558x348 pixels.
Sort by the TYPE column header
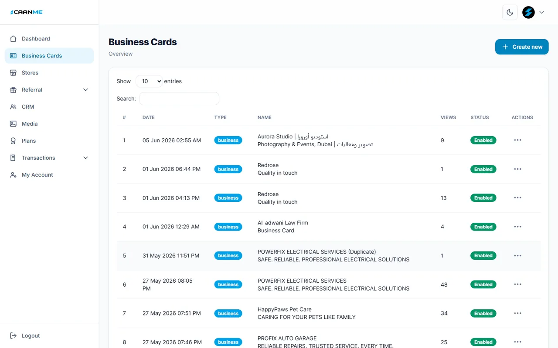click(x=221, y=117)
